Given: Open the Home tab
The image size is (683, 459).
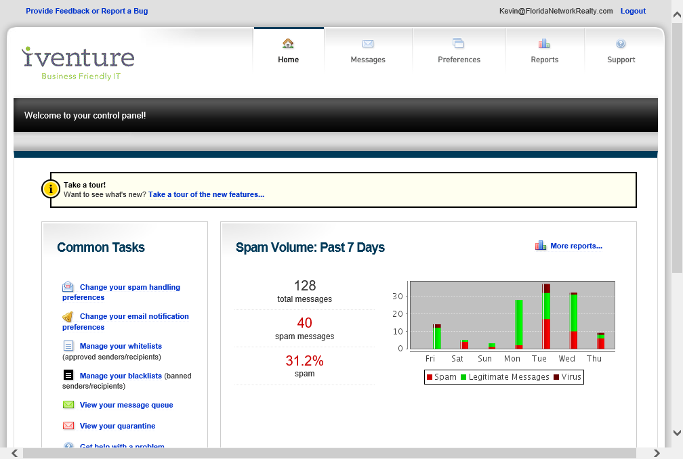Looking at the screenshot, I should [289, 51].
